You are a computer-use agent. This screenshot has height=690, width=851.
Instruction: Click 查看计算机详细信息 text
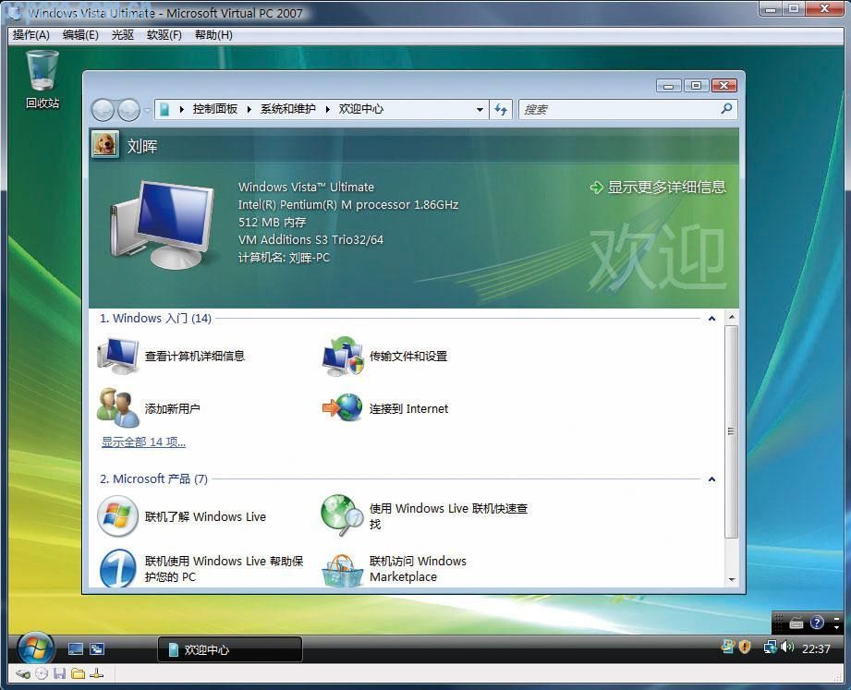pos(195,356)
